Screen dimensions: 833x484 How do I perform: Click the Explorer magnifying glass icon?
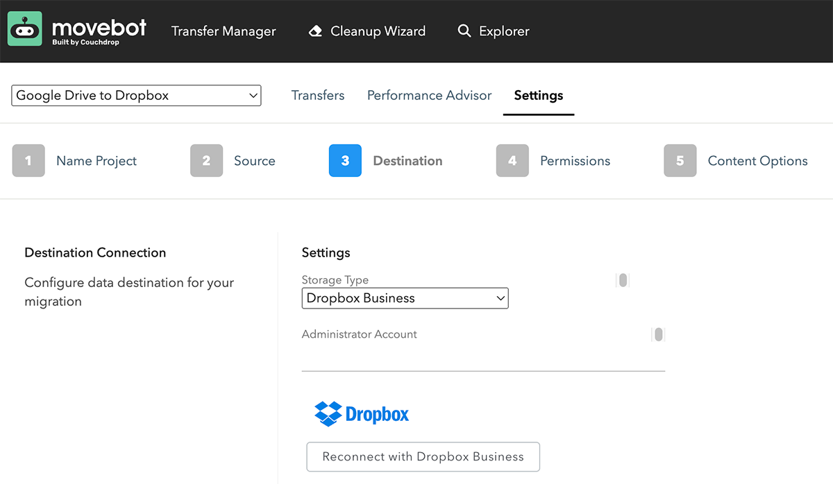(464, 31)
